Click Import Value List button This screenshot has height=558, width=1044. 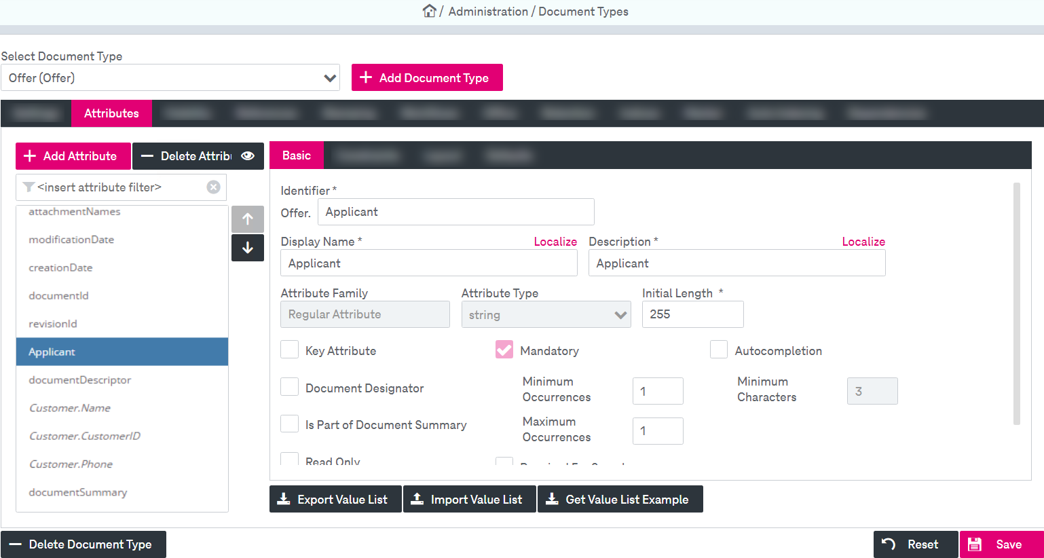[x=469, y=500]
